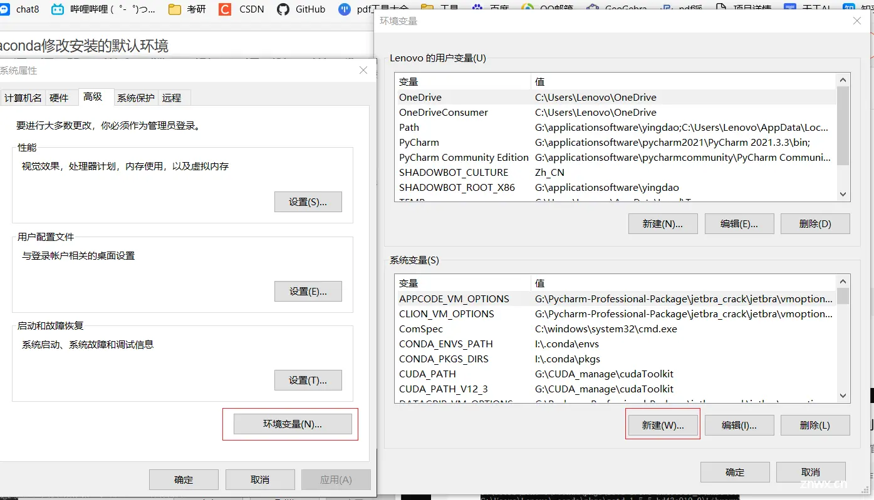Image resolution: width=874 pixels, height=500 pixels.
Task: Click 取消 in Environment Variables window
Action: click(x=811, y=472)
